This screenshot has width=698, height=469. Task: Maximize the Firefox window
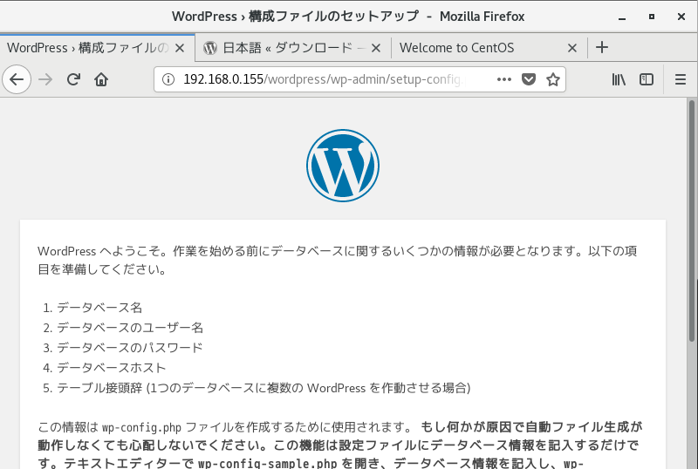pos(652,17)
